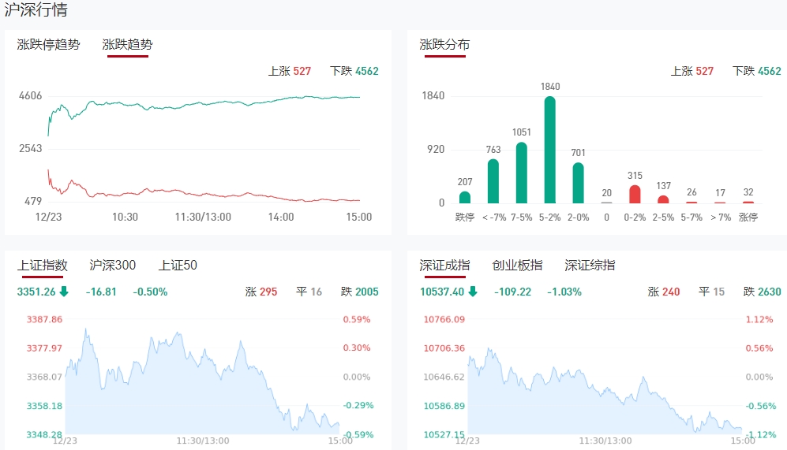
Task: Select the 涨跌分布 tab
Action: click(x=444, y=45)
